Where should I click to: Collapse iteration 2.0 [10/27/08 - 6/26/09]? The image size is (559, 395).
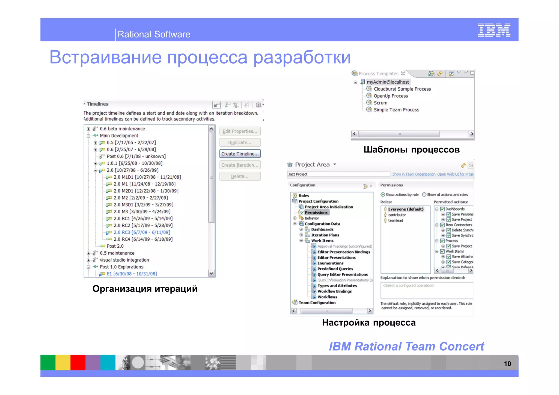click(x=95, y=170)
